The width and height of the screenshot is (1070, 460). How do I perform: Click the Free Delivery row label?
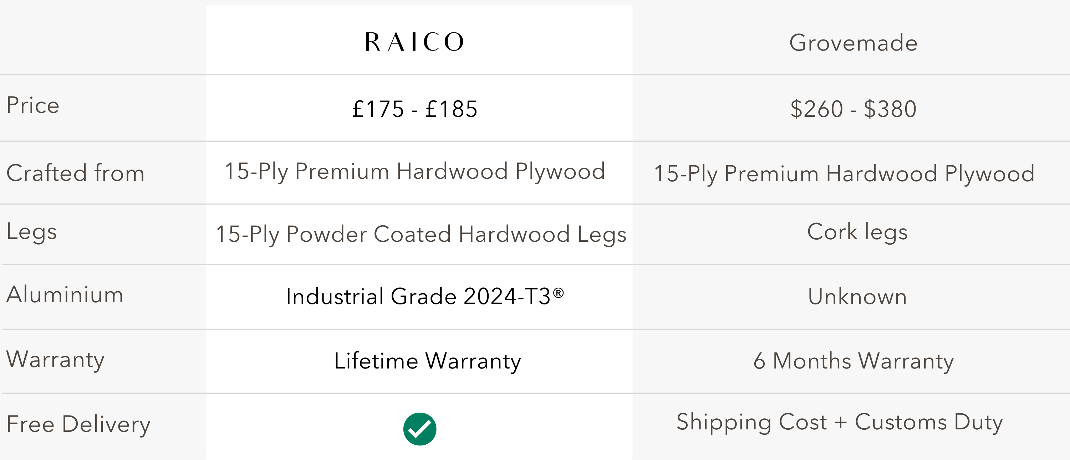click(x=78, y=425)
